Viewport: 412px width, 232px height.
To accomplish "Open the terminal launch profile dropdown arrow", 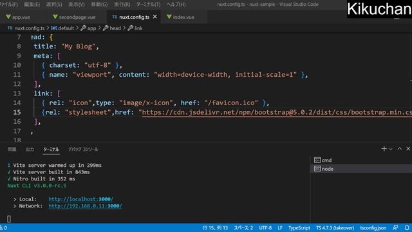I will click(391, 149).
